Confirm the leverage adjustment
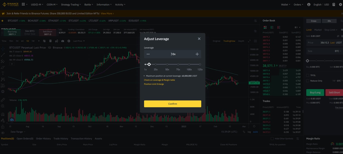The image size is (343, 154). click(x=173, y=104)
